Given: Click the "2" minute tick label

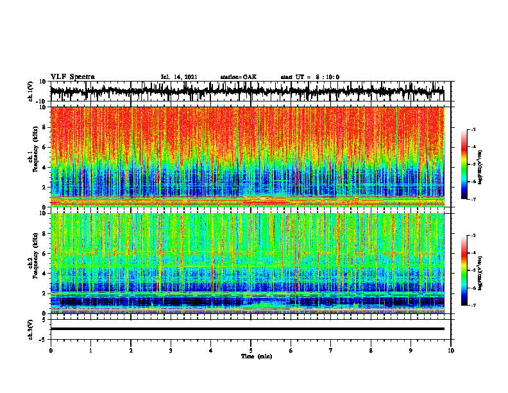Looking at the screenshot, I should pyautogui.click(x=131, y=351).
